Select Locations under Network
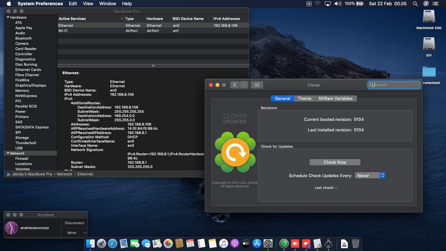446x251 pixels. (x=24, y=164)
